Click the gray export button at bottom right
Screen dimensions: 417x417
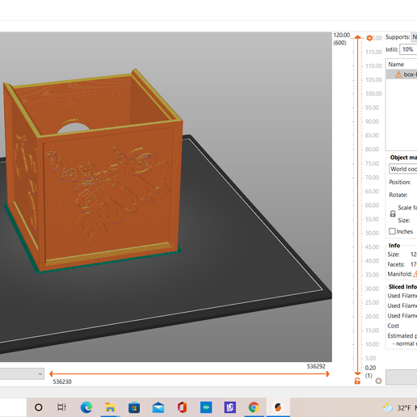click(x=402, y=377)
